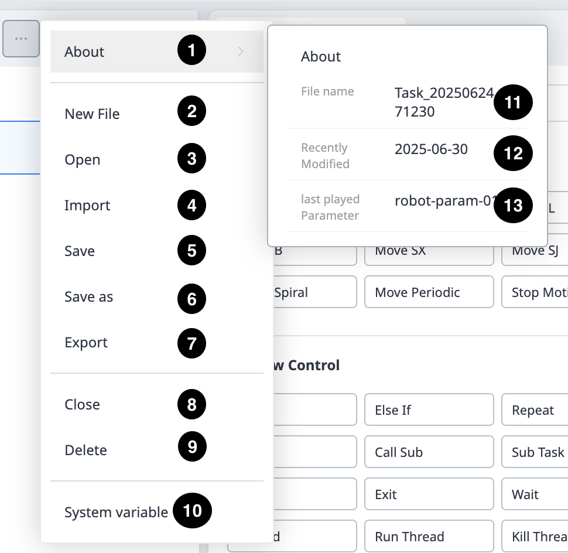Click the three-dot more options button
This screenshot has width=568, height=553.
pos(21,39)
